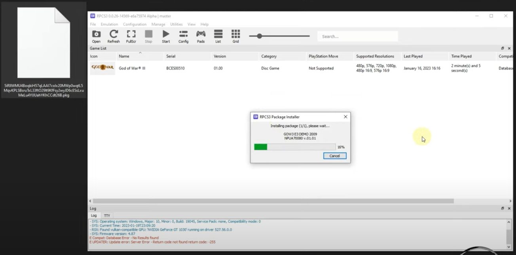Switch to List view

(218, 36)
